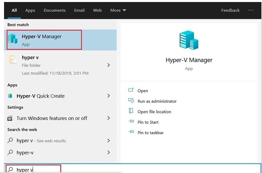Expand Turn Windows features on or off chevron
The height and width of the screenshot is (173, 262).
(x=109, y=118)
